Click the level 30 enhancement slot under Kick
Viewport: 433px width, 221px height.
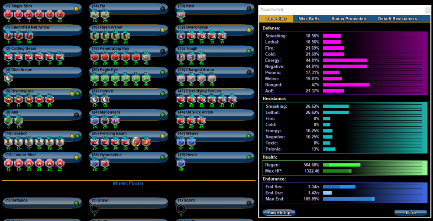click(181, 15)
